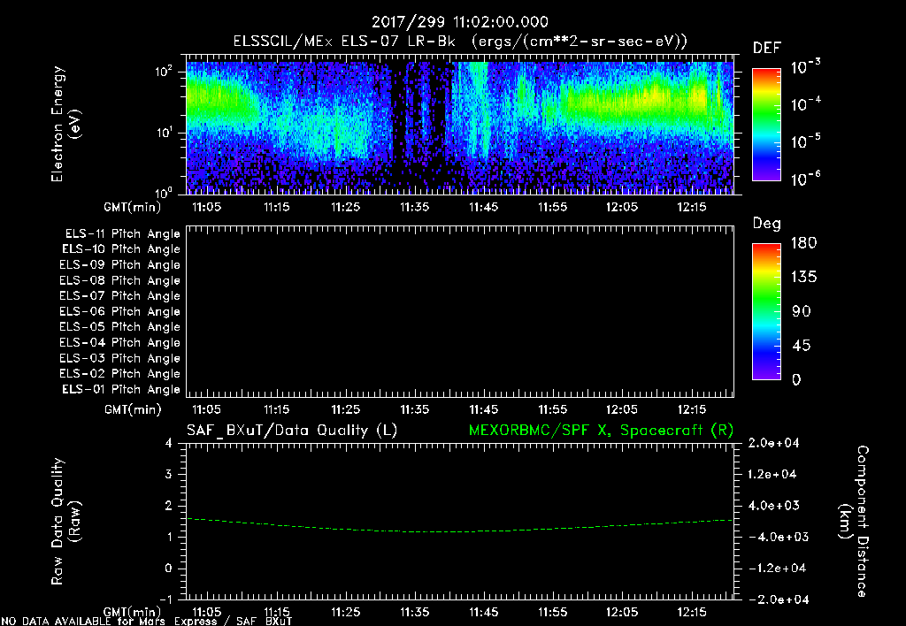The width and height of the screenshot is (906, 626).
Task: Click the empty pitch angle plot panel
Action: click(x=460, y=312)
